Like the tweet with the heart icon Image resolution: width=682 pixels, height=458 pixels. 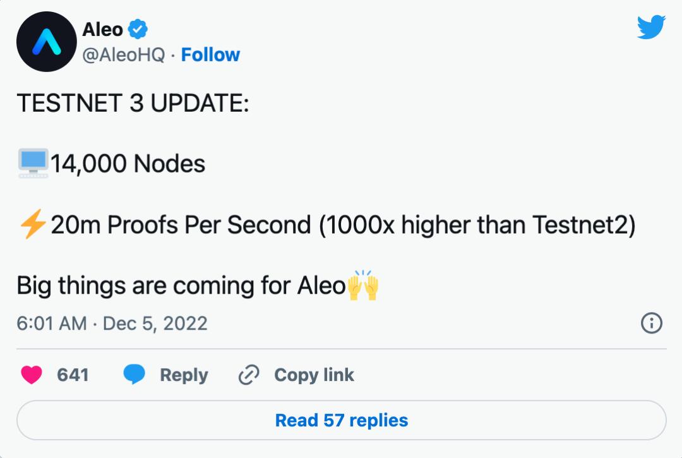[31, 375]
